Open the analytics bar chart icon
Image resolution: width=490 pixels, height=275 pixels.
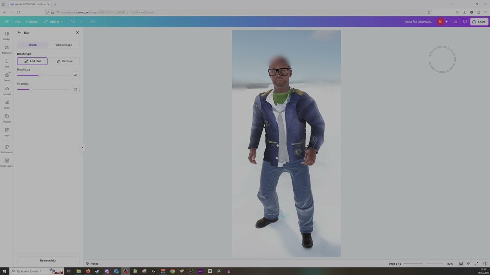click(x=456, y=22)
